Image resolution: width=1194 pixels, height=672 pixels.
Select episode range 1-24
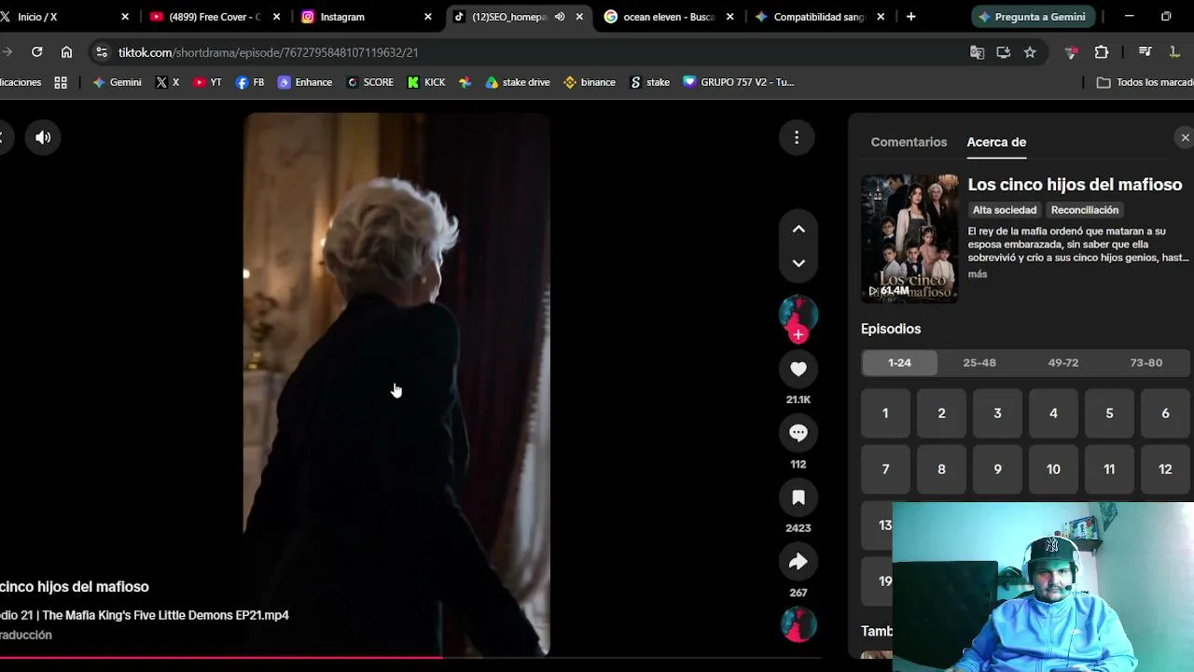[x=899, y=362]
